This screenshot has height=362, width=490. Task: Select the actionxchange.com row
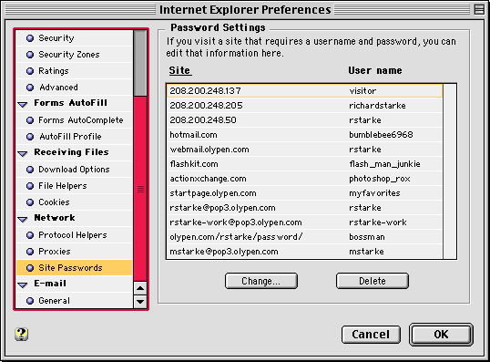tap(305, 179)
